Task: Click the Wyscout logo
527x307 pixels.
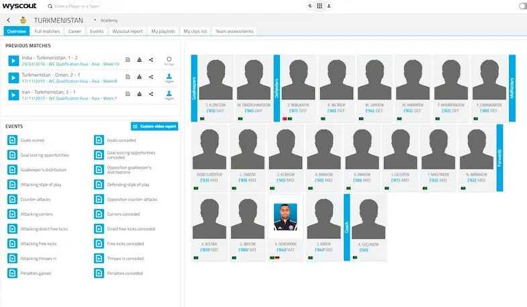Action: pos(19,6)
